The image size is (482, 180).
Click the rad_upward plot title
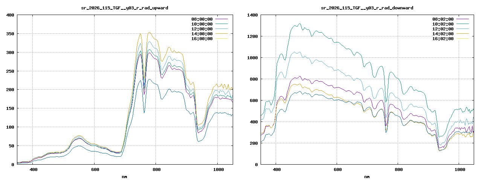pyautogui.click(x=125, y=7)
